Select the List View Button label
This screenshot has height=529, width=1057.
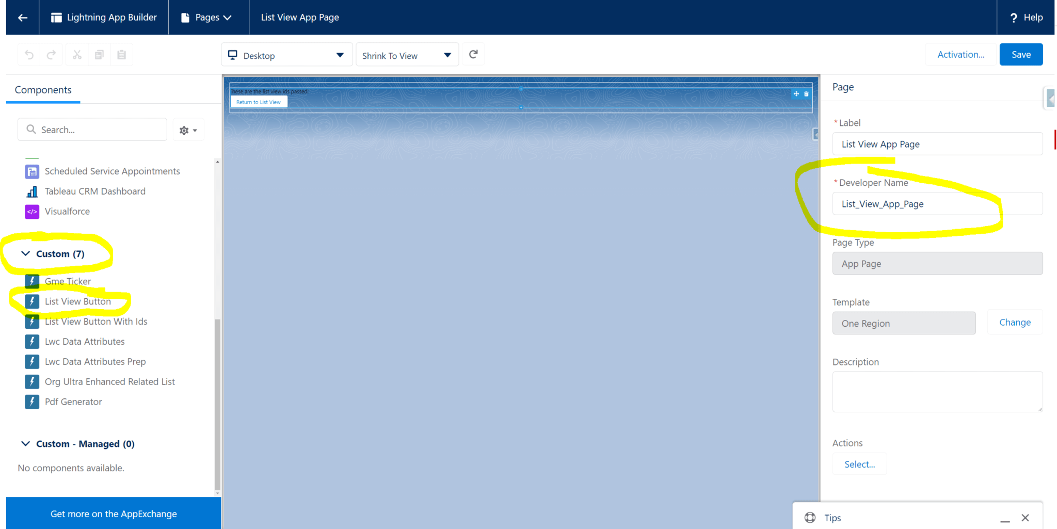point(78,301)
